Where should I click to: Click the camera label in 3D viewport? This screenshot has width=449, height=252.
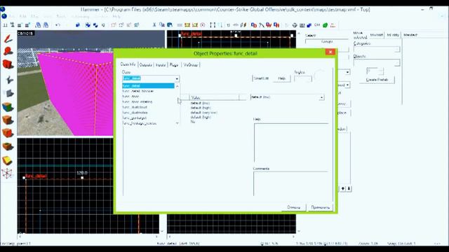tap(25, 34)
